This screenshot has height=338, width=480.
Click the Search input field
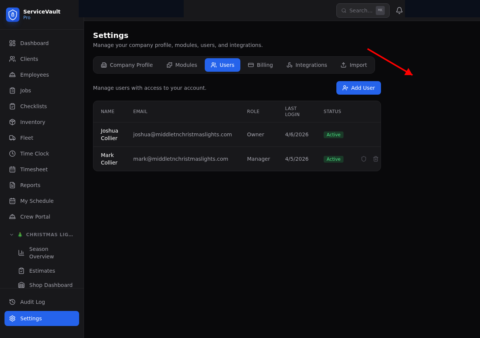pos(360,10)
